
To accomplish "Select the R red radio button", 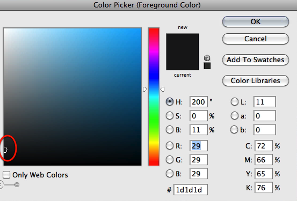I will click(170, 146).
